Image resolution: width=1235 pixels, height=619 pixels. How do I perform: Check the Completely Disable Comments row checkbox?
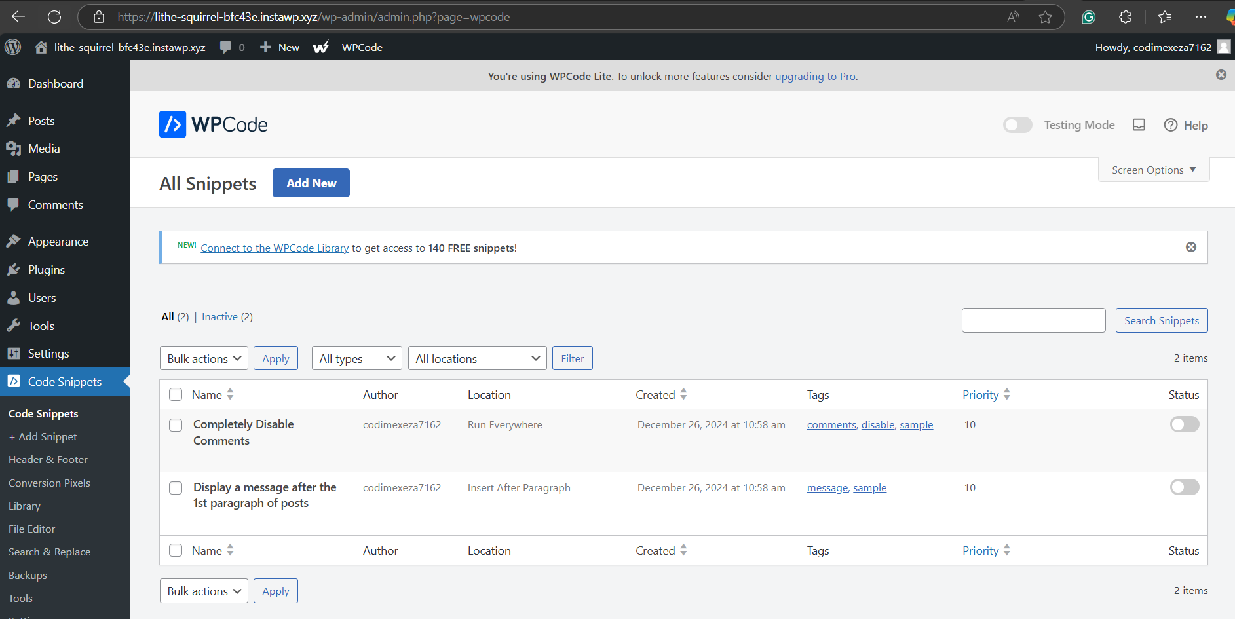coord(176,425)
